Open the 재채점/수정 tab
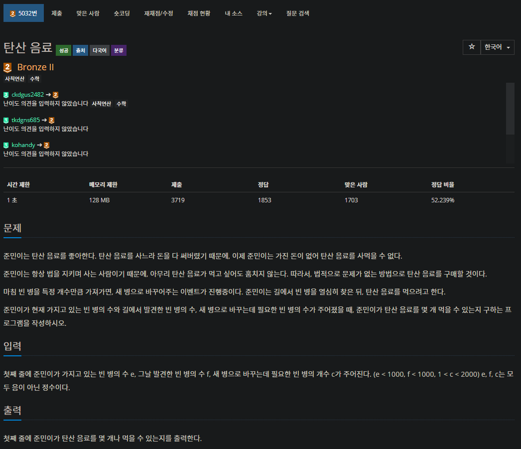Screen dimensions: 521x449 [158, 13]
